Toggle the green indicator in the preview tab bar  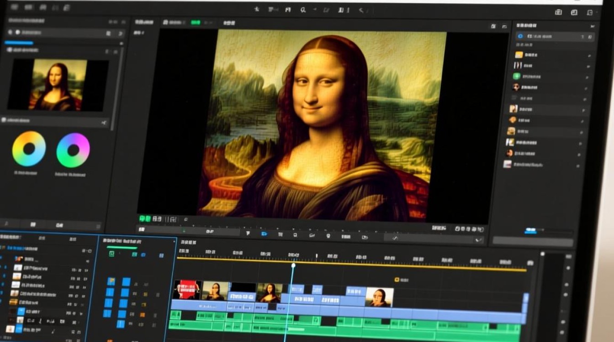pyautogui.click(x=196, y=22)
